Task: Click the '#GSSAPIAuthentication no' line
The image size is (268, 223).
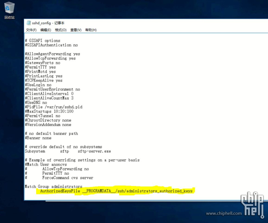Action: 51,45
